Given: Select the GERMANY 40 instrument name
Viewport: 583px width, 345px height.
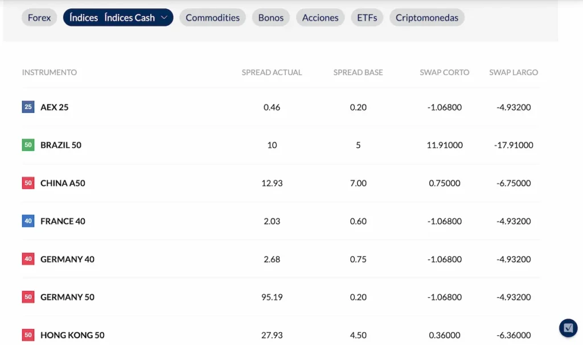Looking at the screenshot, I should click(x=67, y=258).
